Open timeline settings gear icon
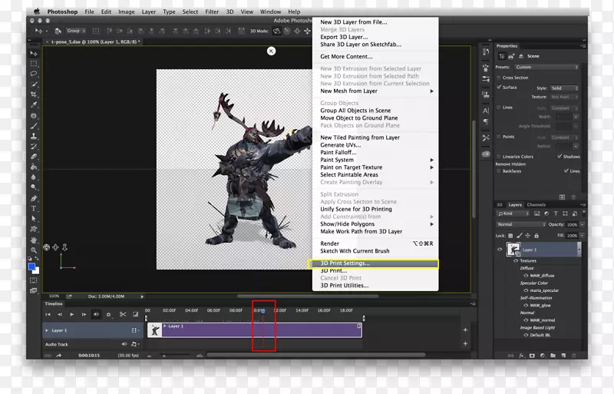Screen dimensions: 614x394 (108, 314)
